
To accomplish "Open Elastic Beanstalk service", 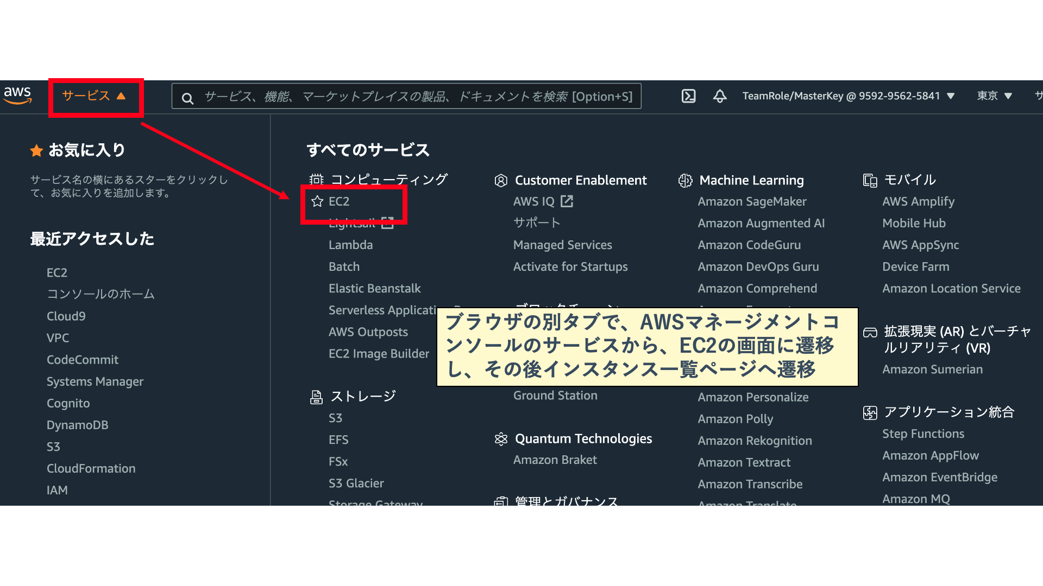I will point(375,288).
